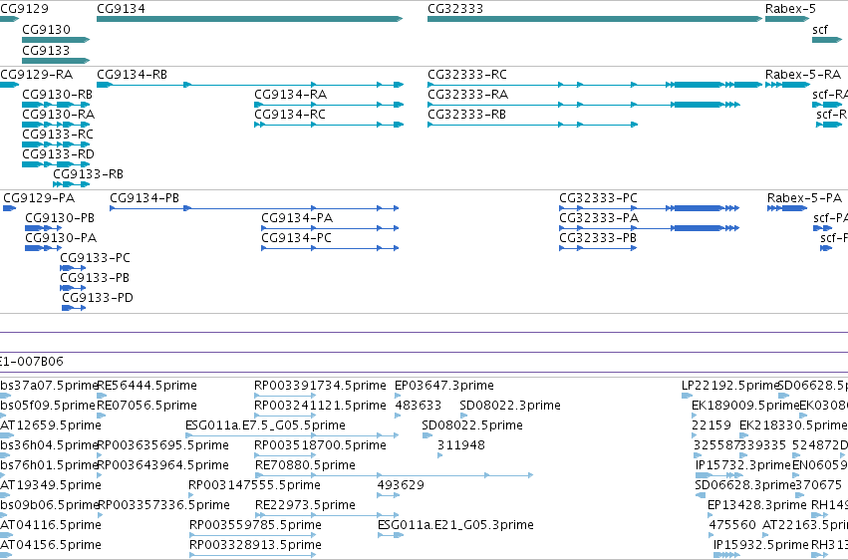
Task: Select the CG32333 gene label
Action: pyautogui.click(x=455, y=9)
